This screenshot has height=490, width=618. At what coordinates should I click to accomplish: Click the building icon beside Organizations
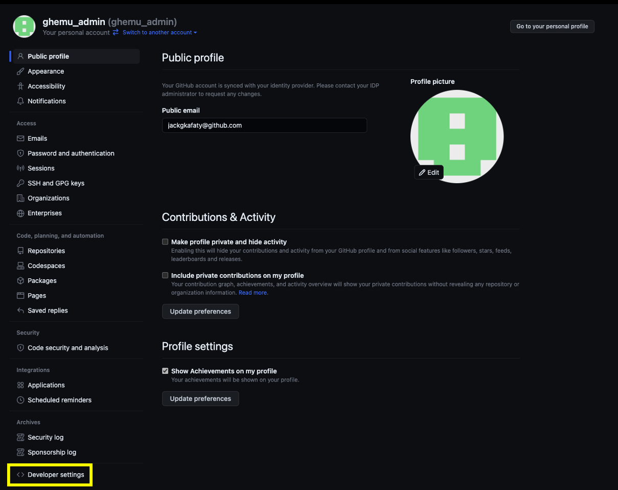20,198
